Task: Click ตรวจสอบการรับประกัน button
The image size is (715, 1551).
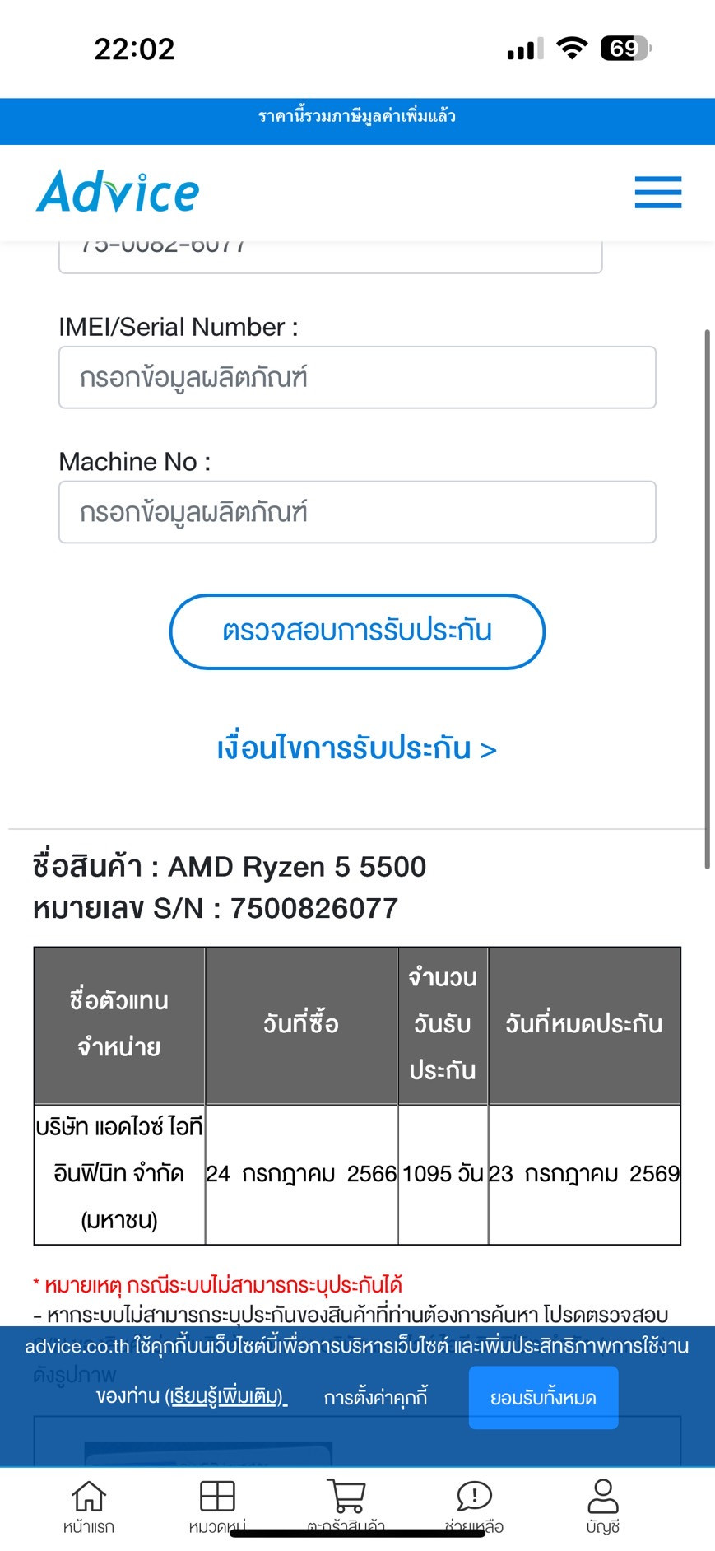Action: coord(357,631)
